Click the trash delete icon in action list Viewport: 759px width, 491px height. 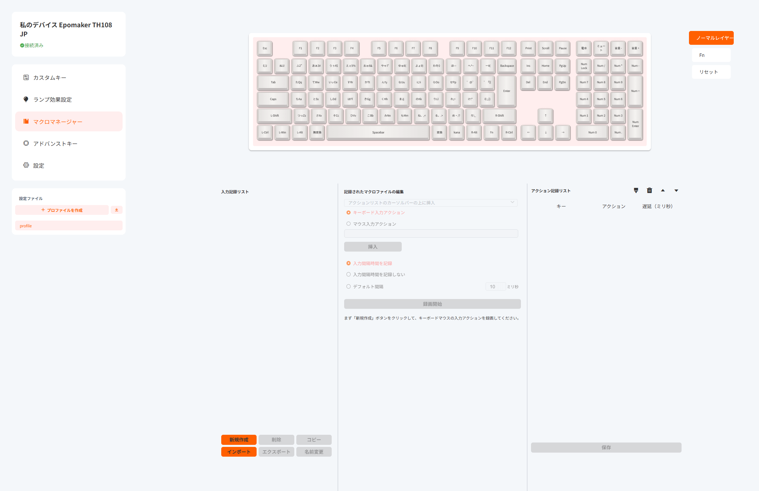click(x=649, y=191)
